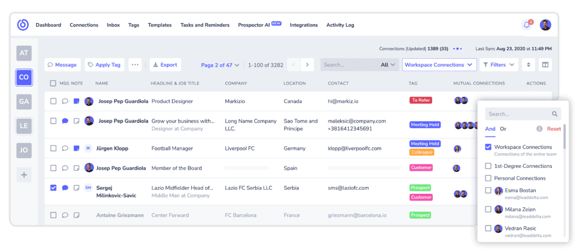Open the All search scope dropdown
Screen dimensions: 579x252
pos(388,64)
